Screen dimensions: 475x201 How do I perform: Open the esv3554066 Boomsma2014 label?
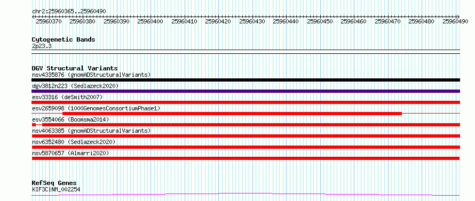[x=70, y=119]
